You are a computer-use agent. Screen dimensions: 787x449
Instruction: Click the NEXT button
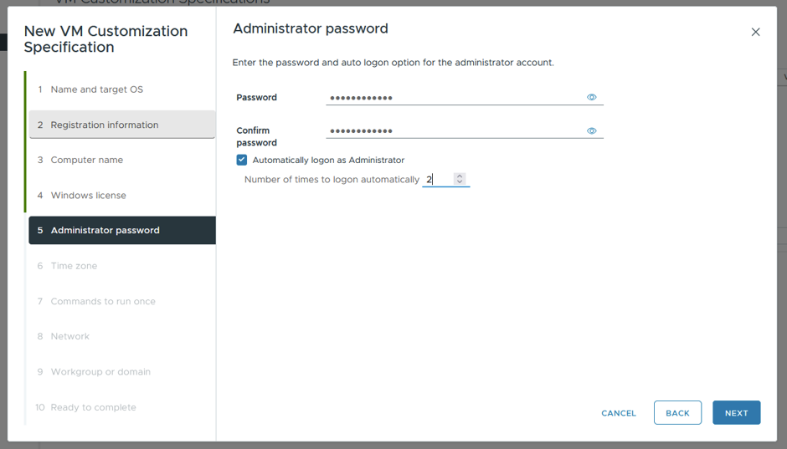[x=736, y=413]
